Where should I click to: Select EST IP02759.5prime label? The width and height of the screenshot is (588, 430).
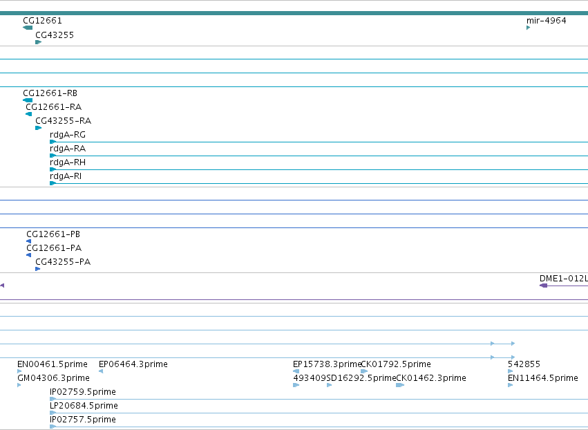tap(83, 392)
